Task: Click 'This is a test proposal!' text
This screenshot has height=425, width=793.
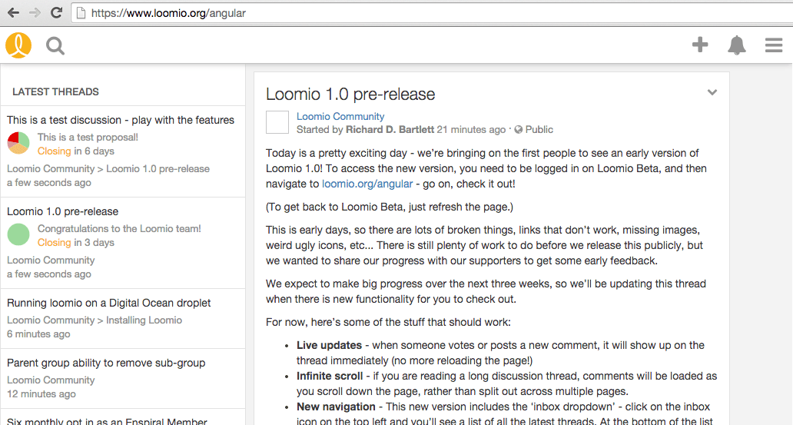Action: click(x=88, y=137)
